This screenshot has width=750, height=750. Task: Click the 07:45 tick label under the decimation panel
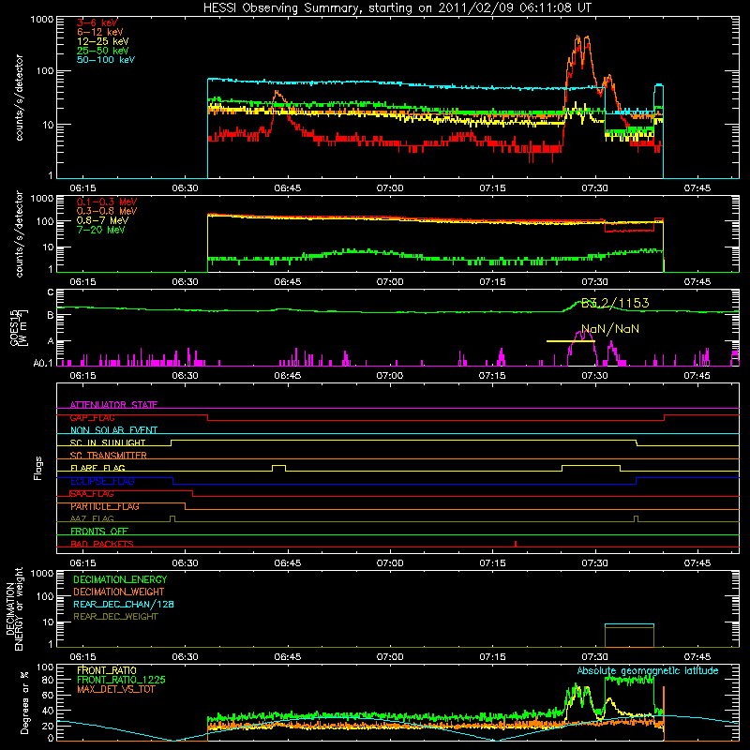pyautogui.click(x=697, y=657)
